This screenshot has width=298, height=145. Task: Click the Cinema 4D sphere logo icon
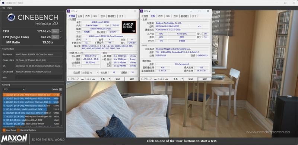tap(11, 17)
